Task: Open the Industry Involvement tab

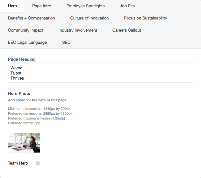Action: click(78, 30)
